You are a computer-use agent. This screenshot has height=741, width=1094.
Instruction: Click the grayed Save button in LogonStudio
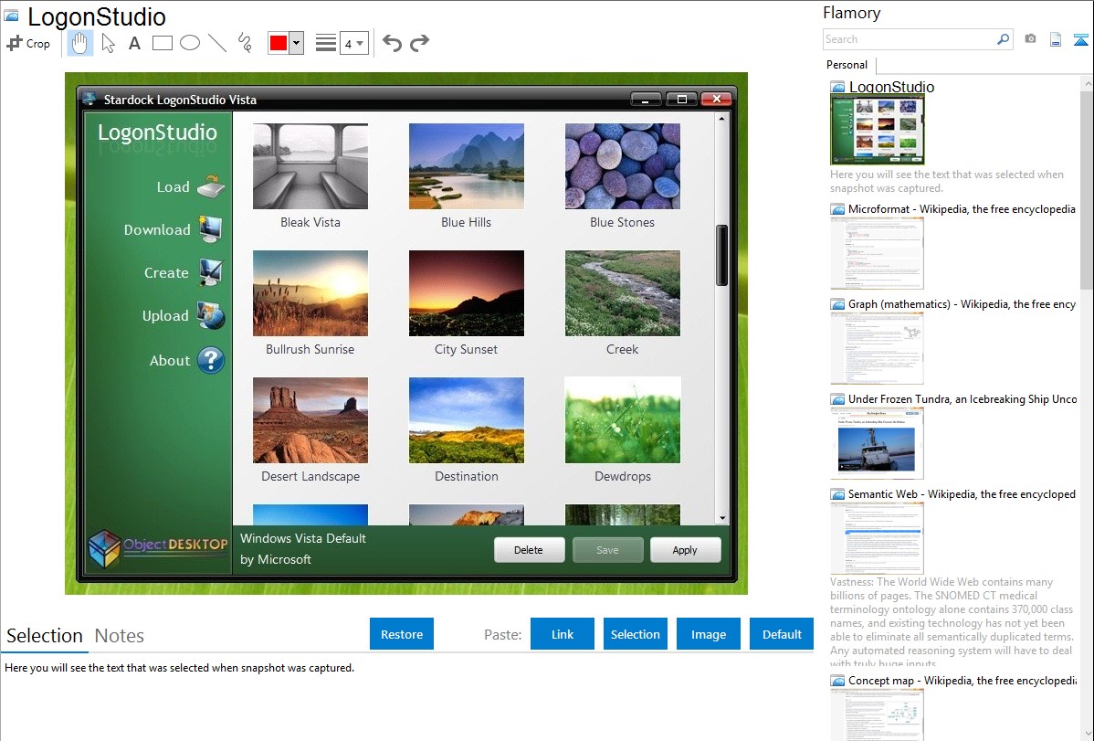(x=607, y=550)
